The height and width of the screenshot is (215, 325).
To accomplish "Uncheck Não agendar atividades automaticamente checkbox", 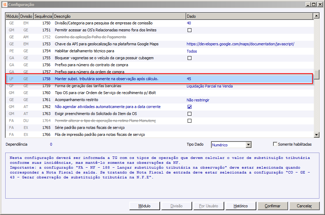I will coord(189,107).
